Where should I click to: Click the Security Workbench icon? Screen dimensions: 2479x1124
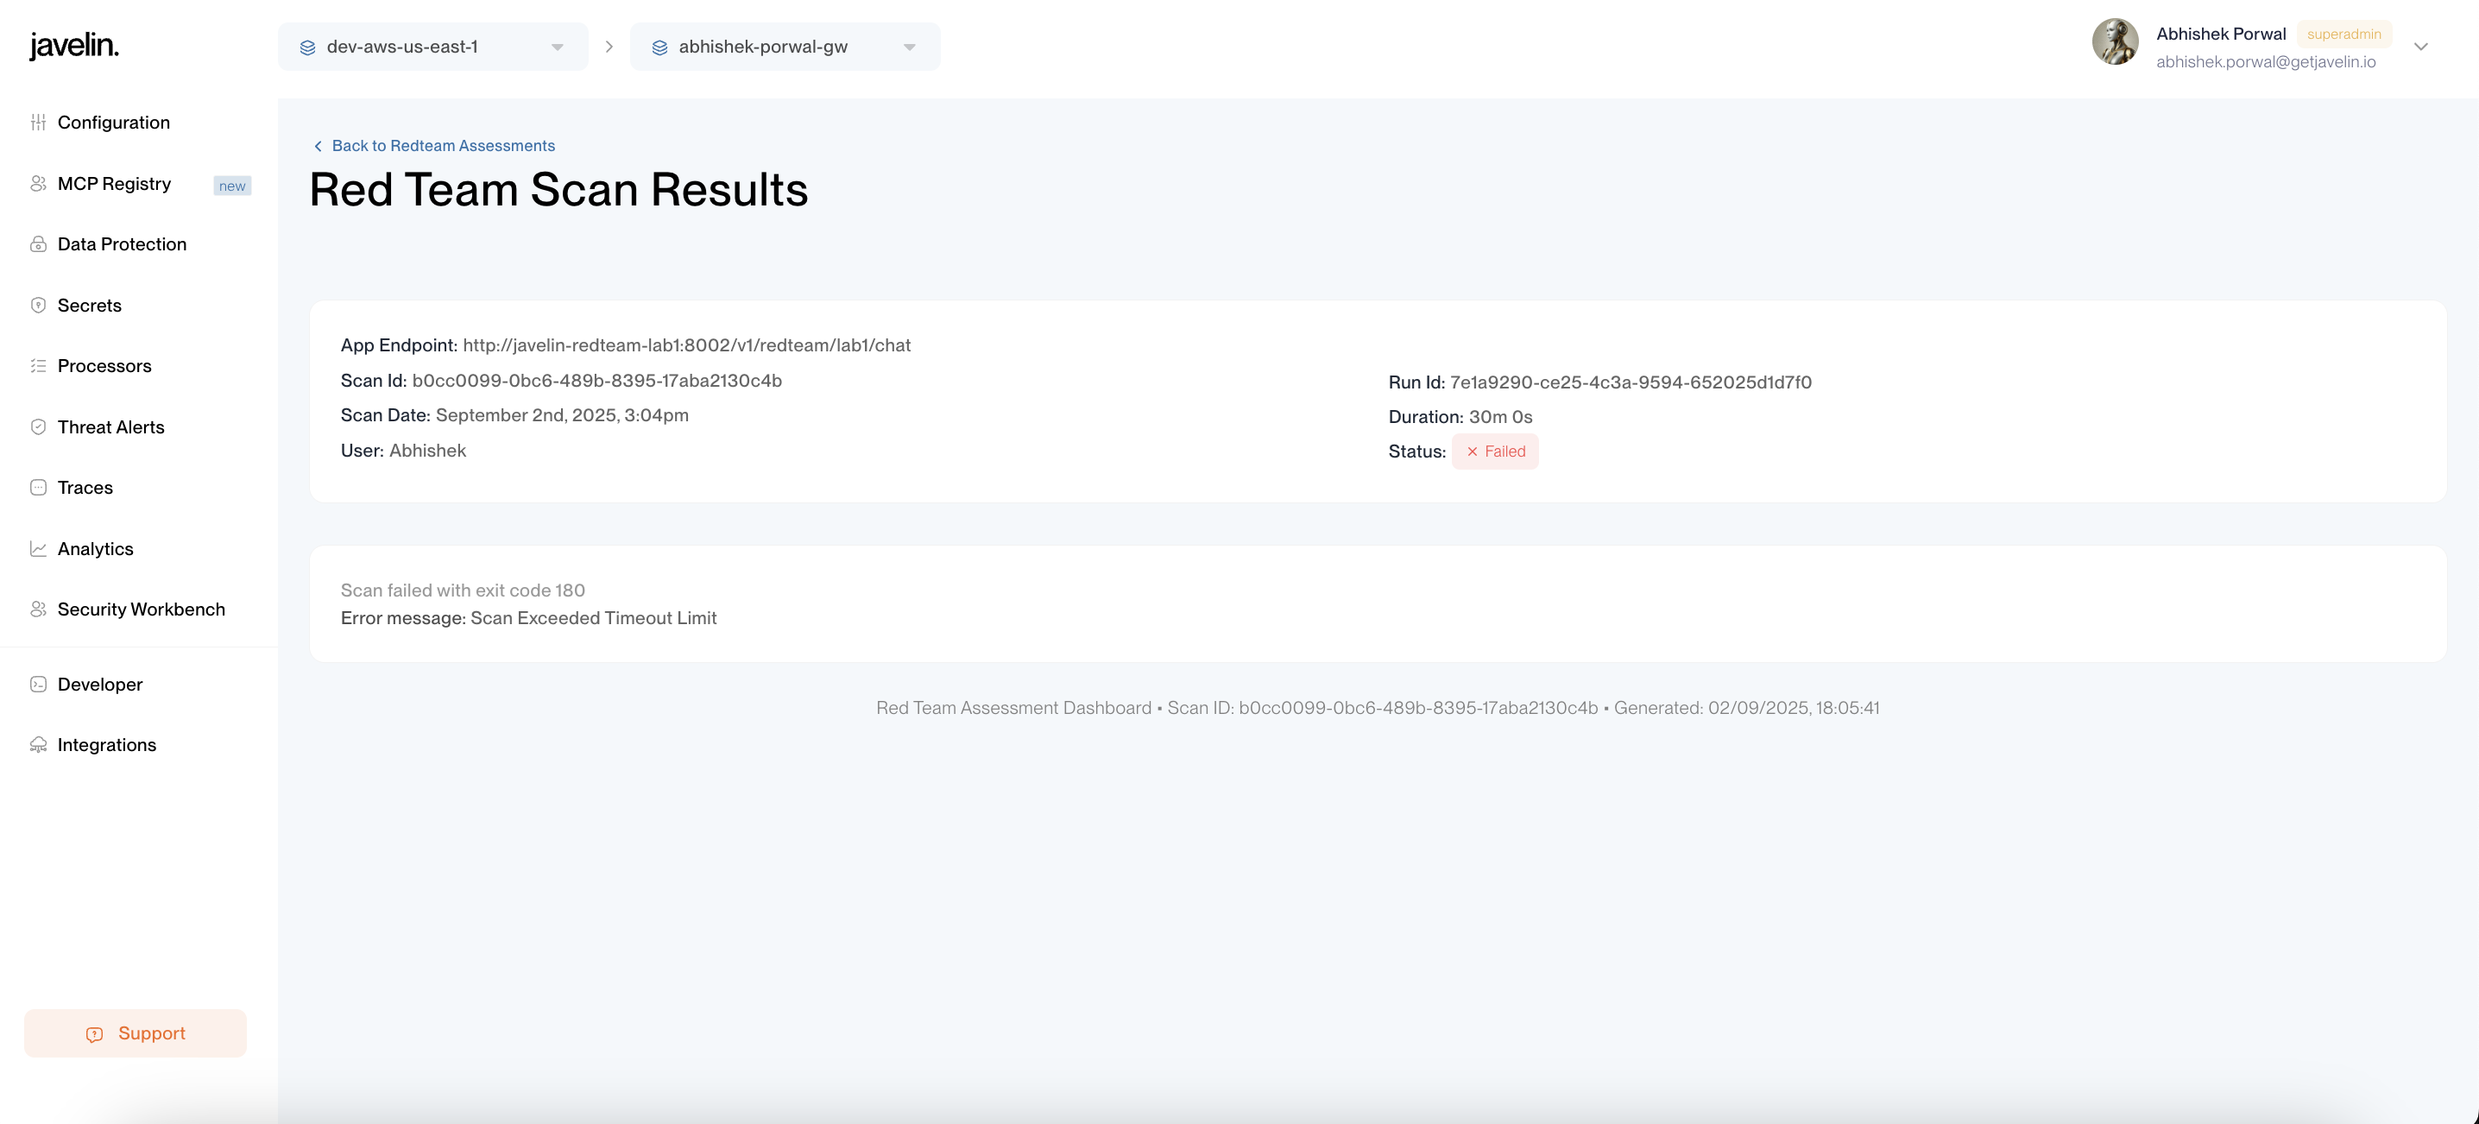pos(39,609)
